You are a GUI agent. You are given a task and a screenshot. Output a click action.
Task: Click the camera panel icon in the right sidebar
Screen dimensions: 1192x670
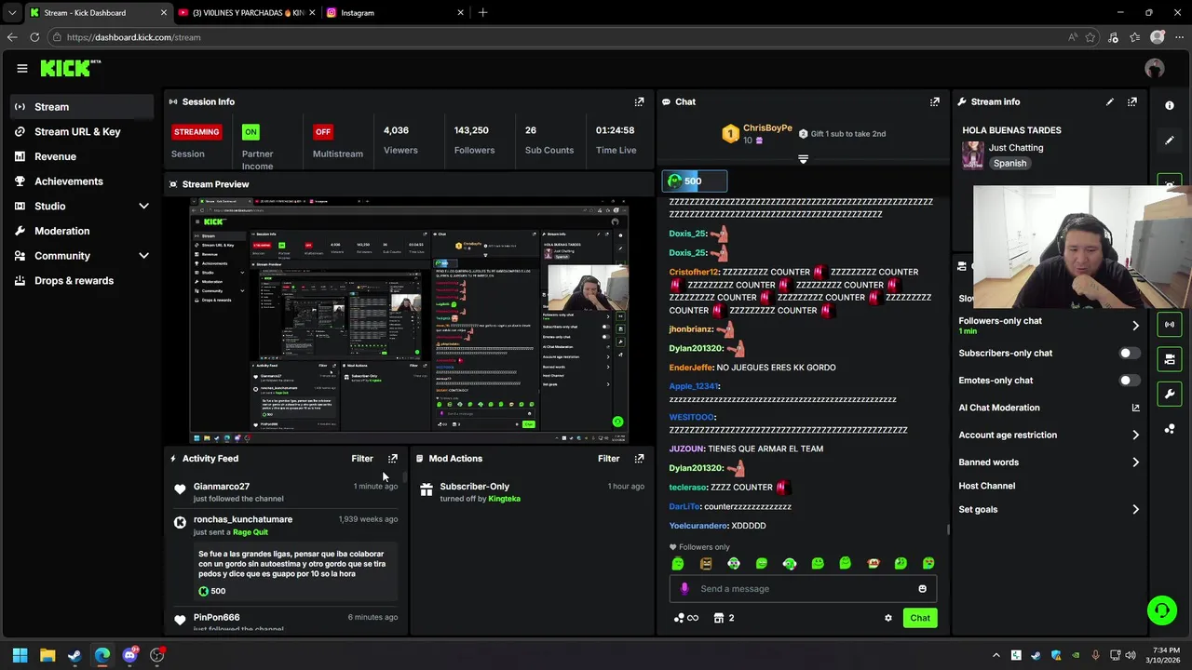tap(1170, 359)
